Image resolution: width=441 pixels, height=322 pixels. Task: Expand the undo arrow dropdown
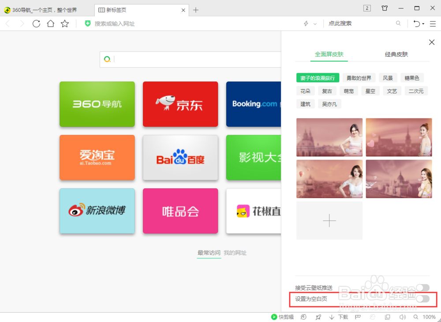(423, 24)
